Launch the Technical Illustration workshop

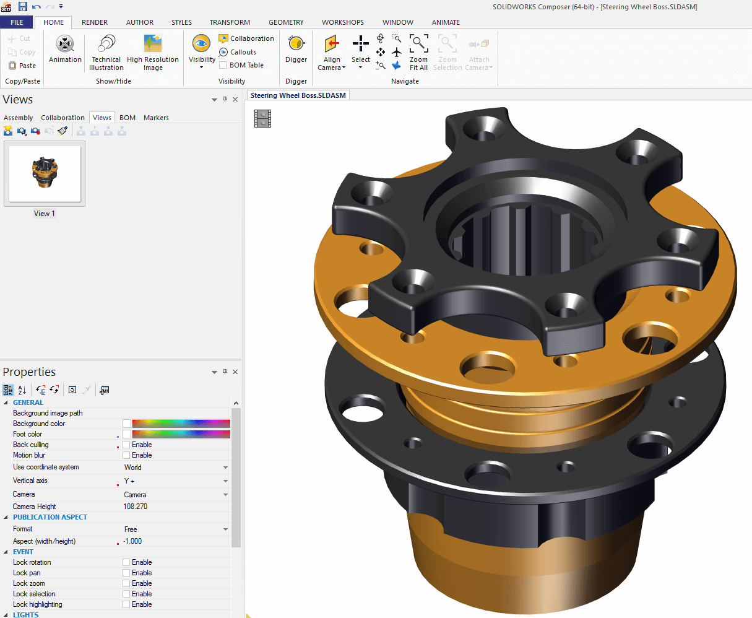coord(106,53)
